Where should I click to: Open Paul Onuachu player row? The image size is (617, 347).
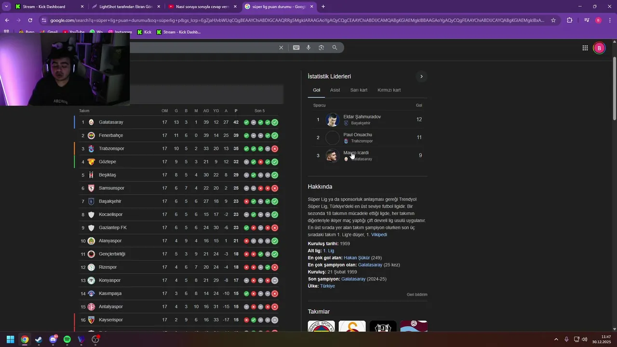pos(368,137)
